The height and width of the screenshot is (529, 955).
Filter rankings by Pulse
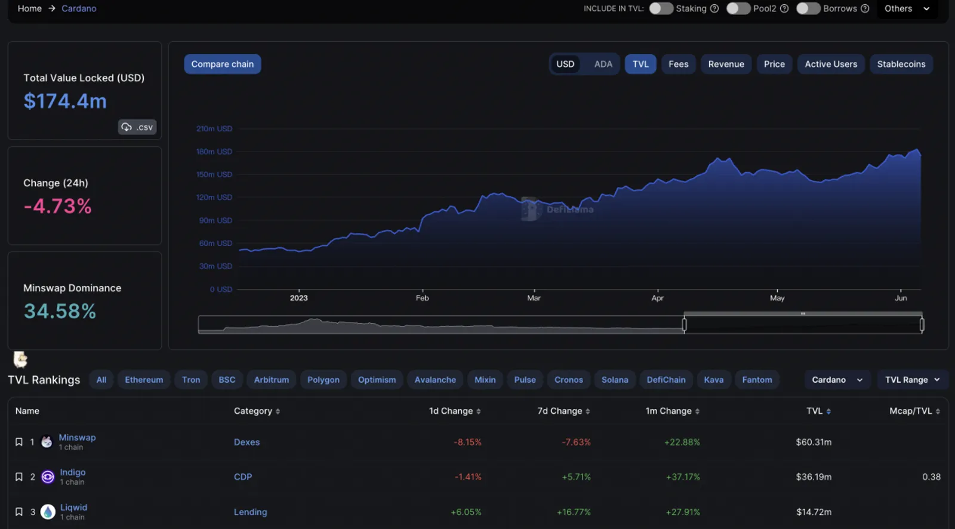[x=525, y=380]
